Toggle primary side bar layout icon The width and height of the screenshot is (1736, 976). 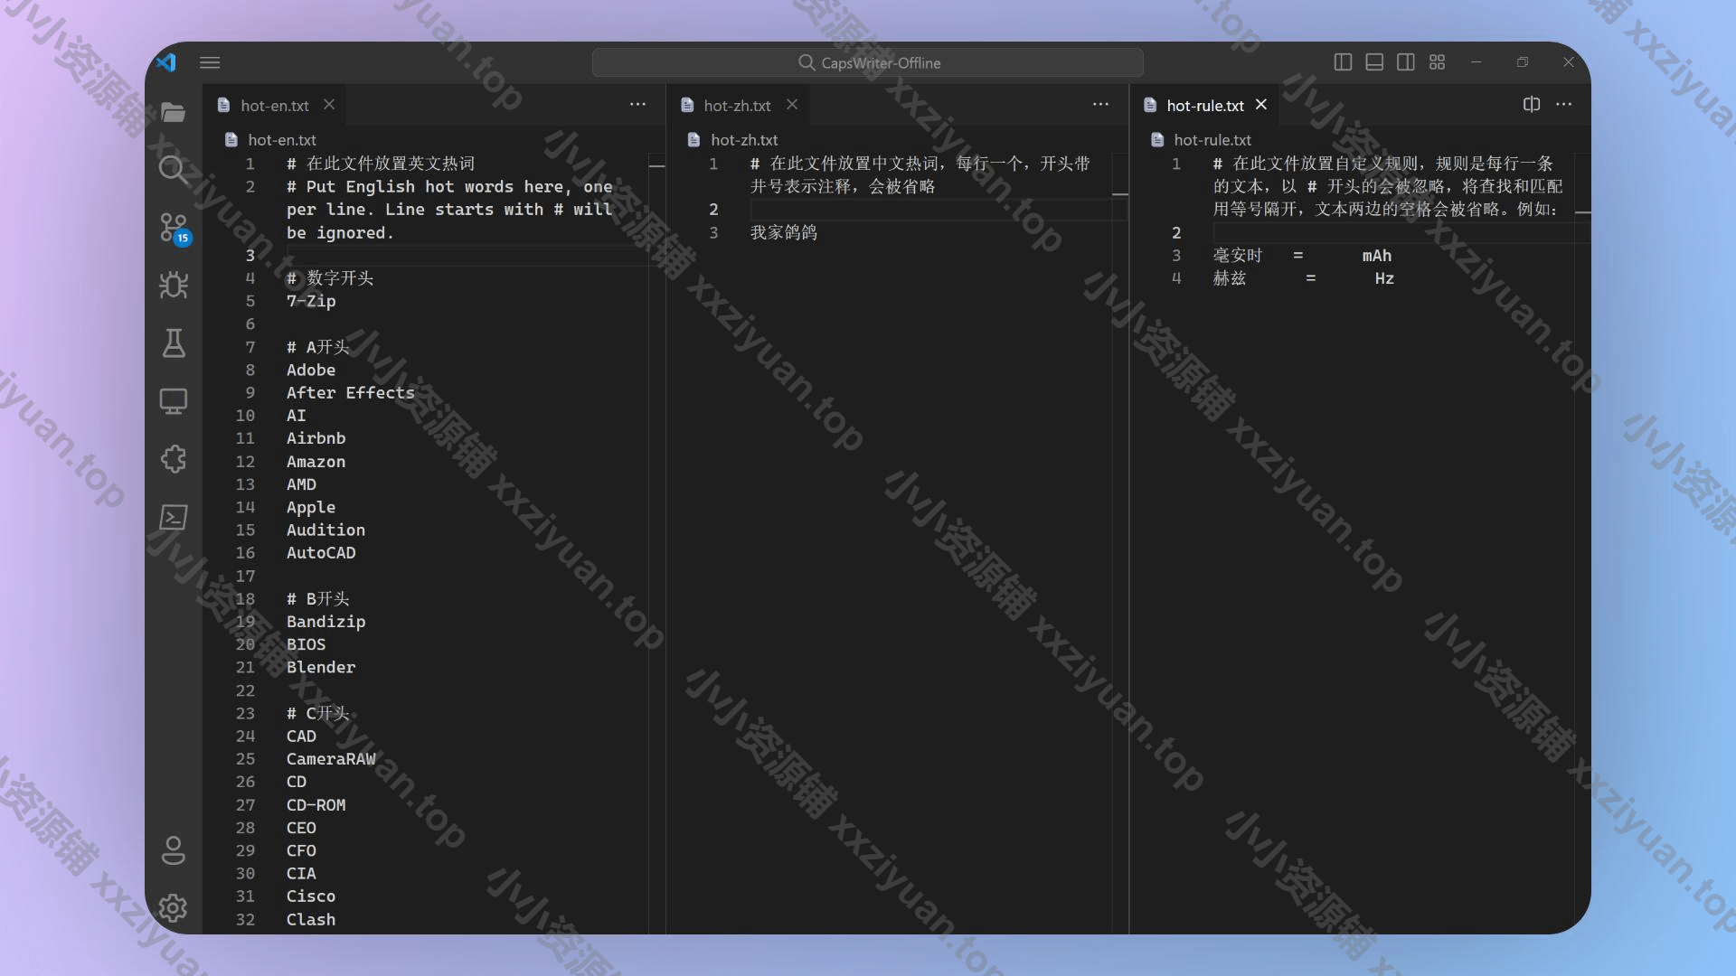pyautogui.click(x=1343, y=62)
